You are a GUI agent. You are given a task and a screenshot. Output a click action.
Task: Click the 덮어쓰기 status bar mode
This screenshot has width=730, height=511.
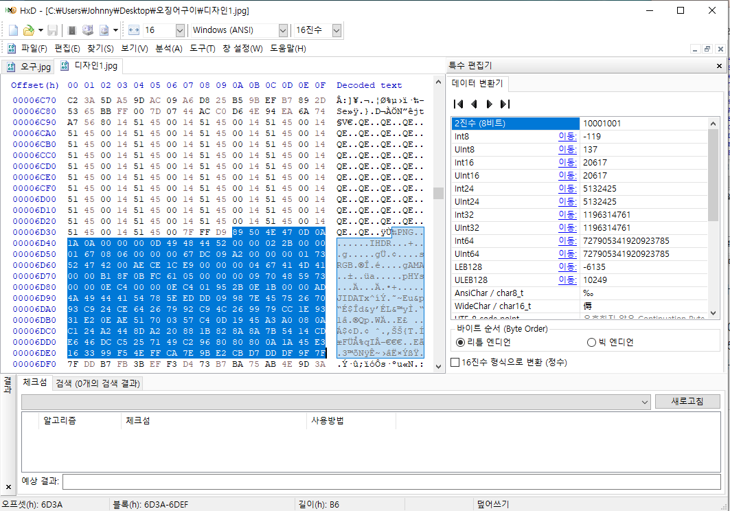click(493, 505)
